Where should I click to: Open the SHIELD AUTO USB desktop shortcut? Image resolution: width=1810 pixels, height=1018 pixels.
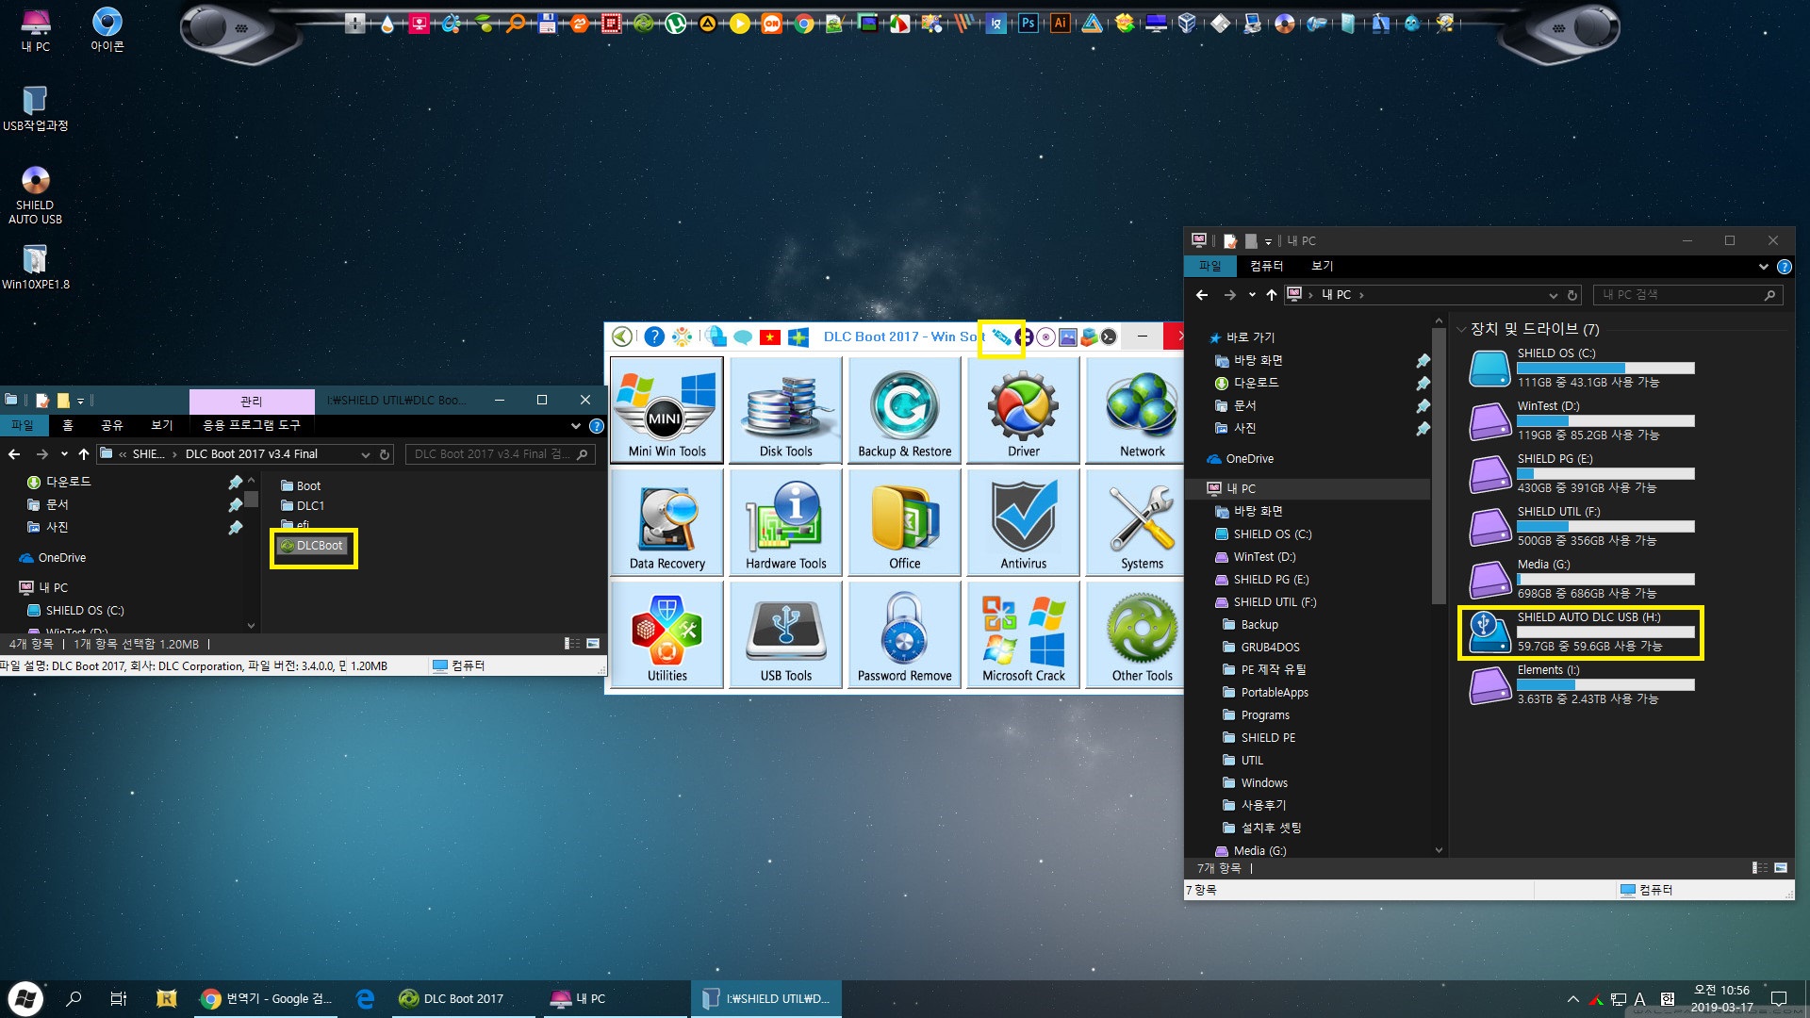point(35,195)
